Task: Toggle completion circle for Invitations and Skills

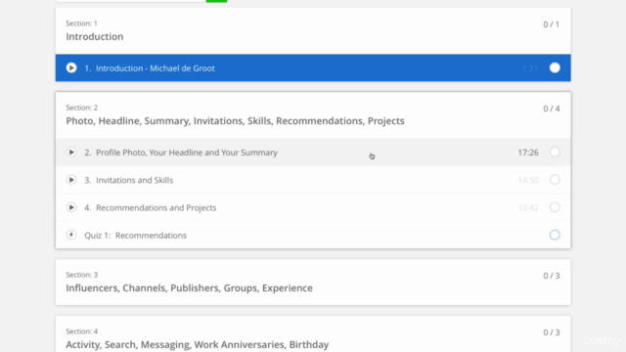Action: pos(555,180)
